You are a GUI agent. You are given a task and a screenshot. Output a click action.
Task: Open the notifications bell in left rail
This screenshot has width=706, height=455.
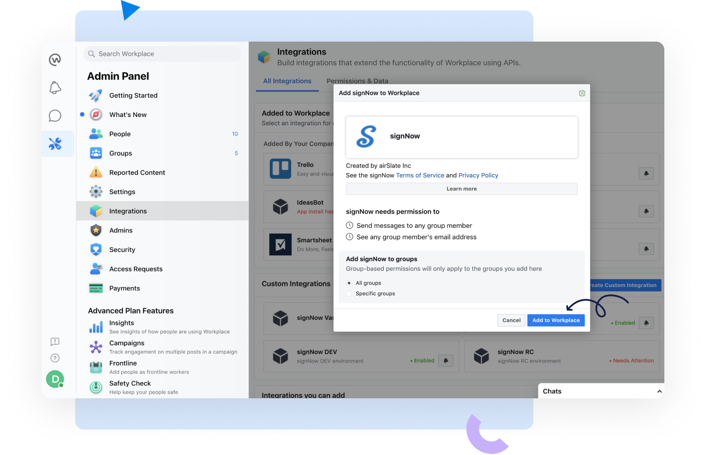click(x=55, y=88)
